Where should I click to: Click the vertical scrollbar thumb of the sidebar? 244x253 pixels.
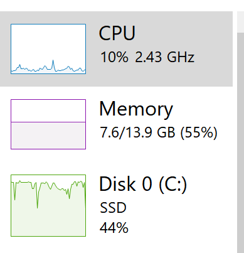pos(240,143)
